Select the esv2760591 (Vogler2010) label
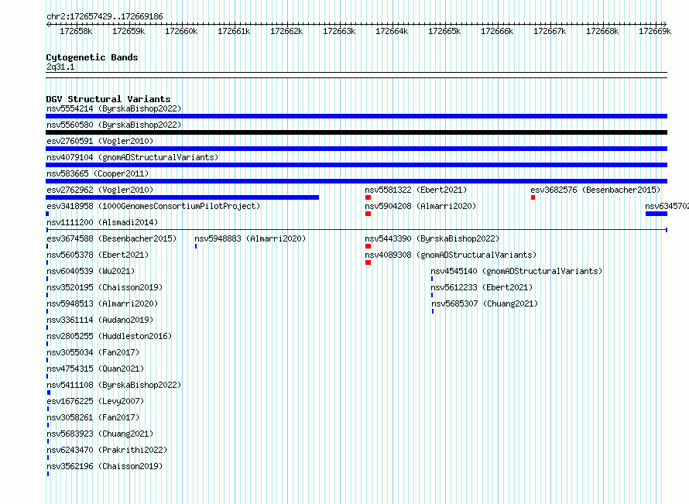The width and height of the screenshot is (689, 504). coord(100,141)
